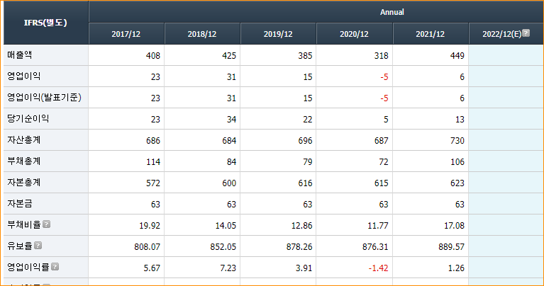The width and height of the screenshot is (544, 286).
Task: Click help icon next to 부채비율 label
Action: 47,224
